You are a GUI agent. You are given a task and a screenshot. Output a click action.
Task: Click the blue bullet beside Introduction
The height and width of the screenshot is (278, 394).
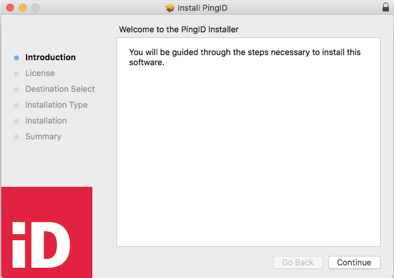coord(16,58)
